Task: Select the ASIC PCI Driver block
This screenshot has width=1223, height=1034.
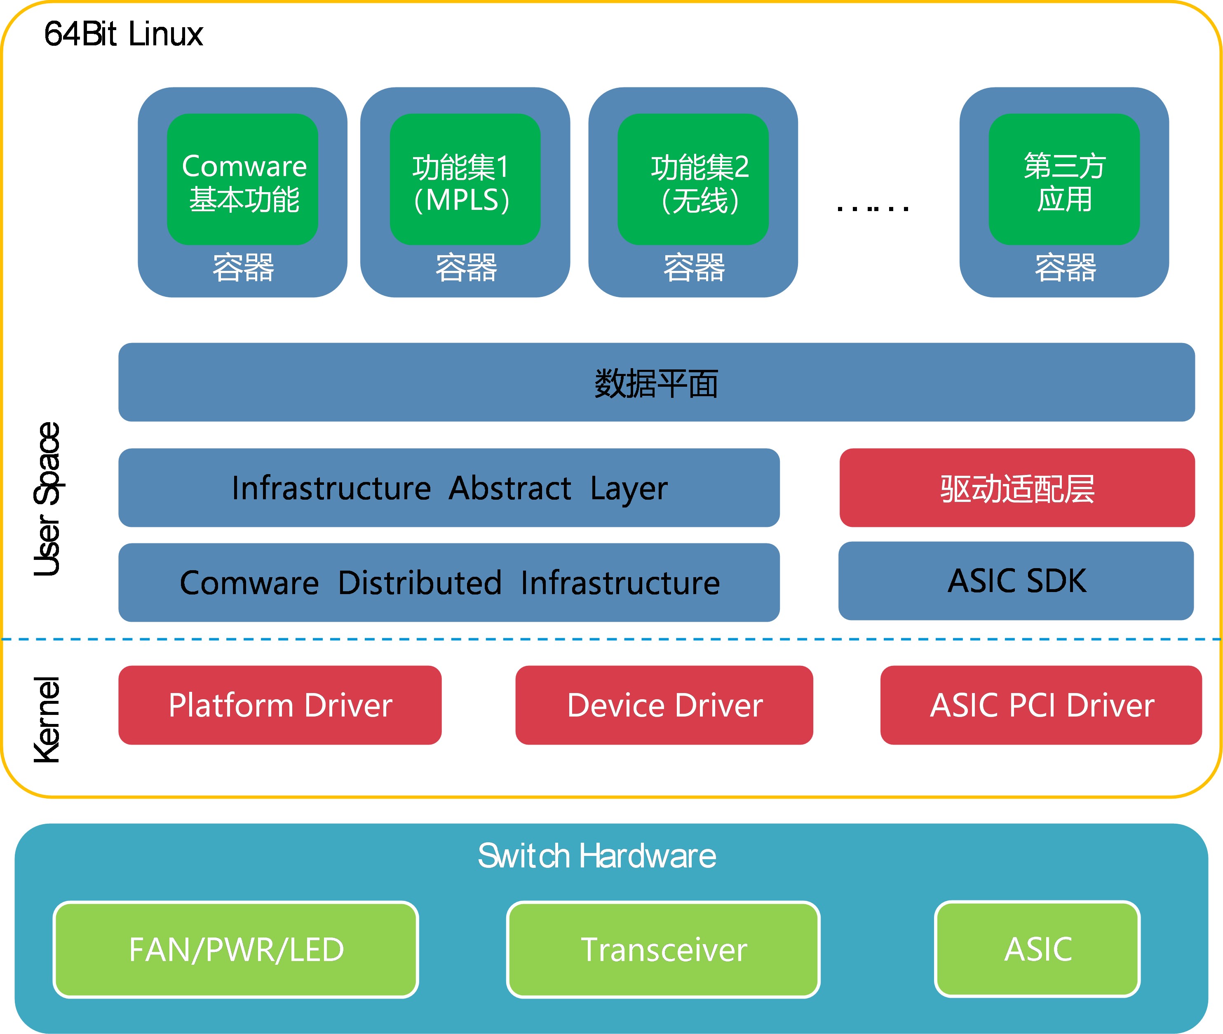Action: tap(1041, 705)
